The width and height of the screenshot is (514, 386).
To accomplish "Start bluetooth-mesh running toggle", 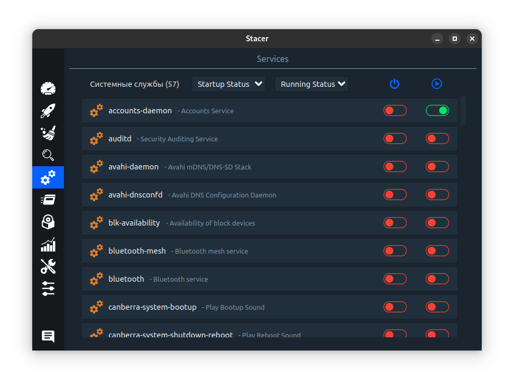I will coord(437,251).
